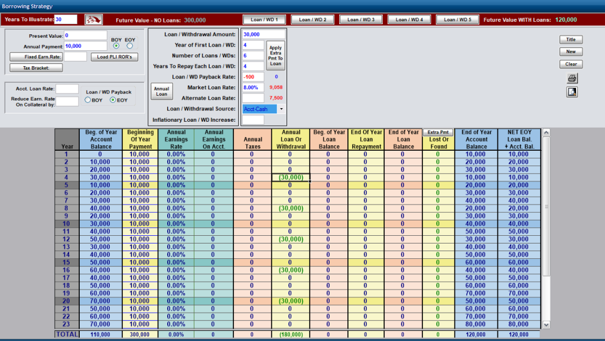This screenshot has width=605, height=341.
Task: Select EOY for annual payment timing
Action: click(129, 46)
